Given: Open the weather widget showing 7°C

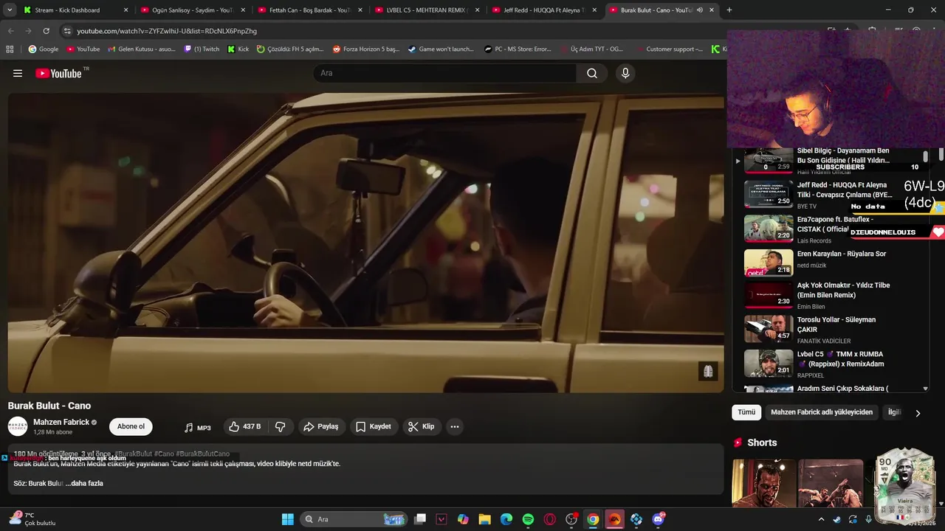Looking at the screenshot, I should (x=33, y=519).
